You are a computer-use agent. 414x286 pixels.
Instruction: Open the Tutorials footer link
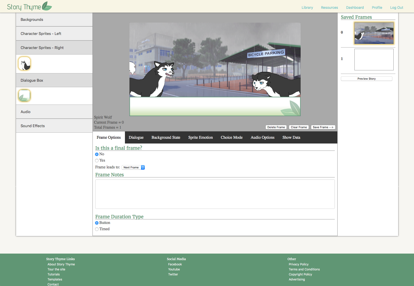(54, 274)
